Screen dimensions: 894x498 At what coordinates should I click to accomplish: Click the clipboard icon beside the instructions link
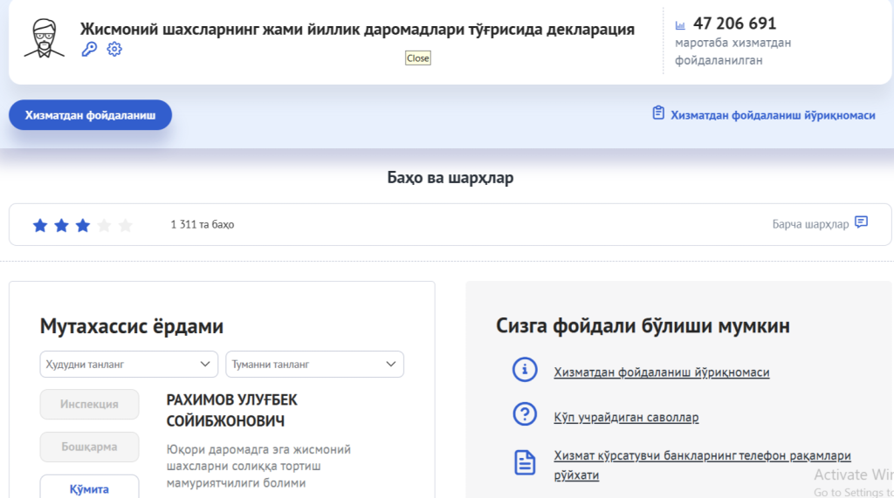point(658,113)
